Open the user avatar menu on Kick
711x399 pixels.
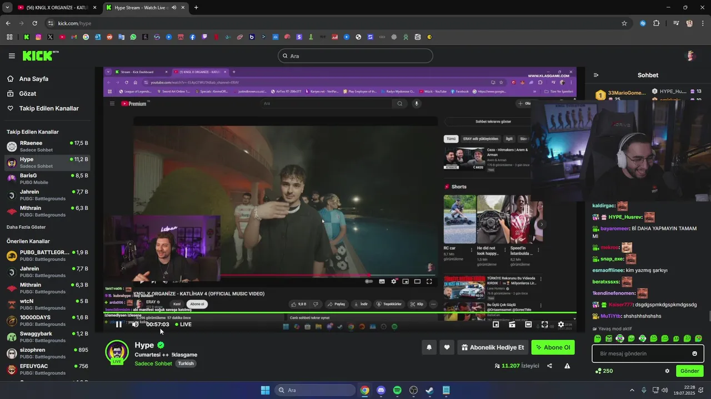pos(690,55)
